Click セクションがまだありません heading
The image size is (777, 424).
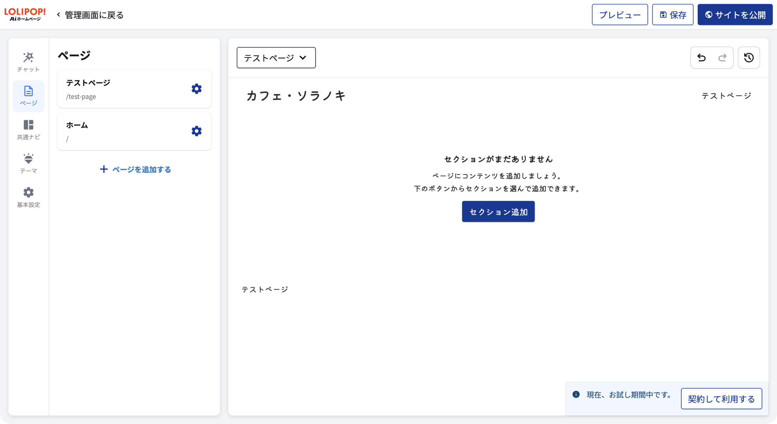tap(498, 159)
